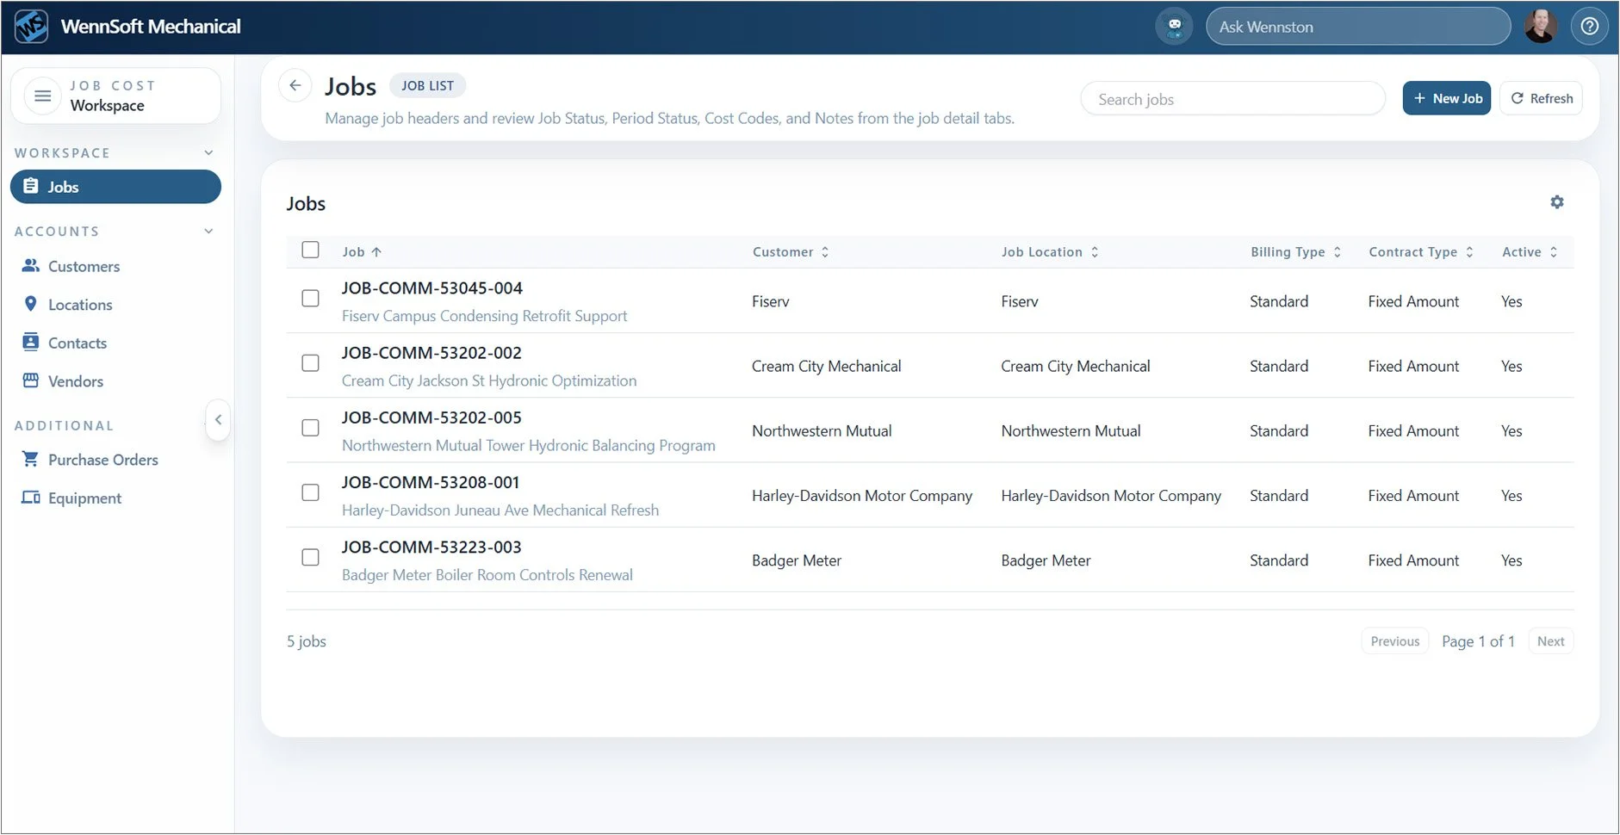Open the Jobs table settings gear
This screenshot has width=1620, height=835.
click(x=1557, y=202)
